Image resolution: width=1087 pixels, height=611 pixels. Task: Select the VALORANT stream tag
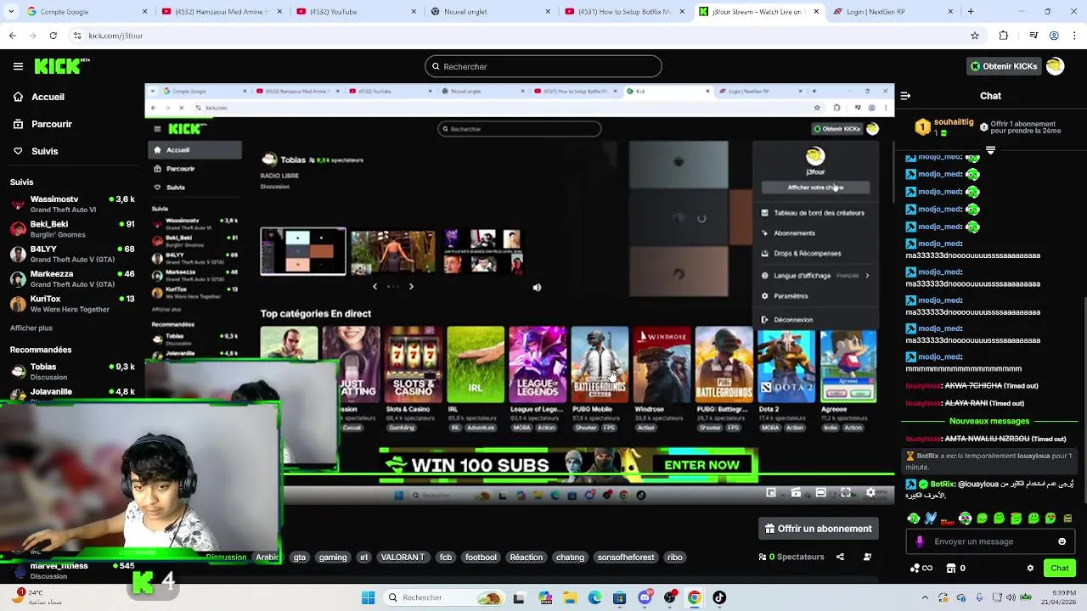(403, 557)
